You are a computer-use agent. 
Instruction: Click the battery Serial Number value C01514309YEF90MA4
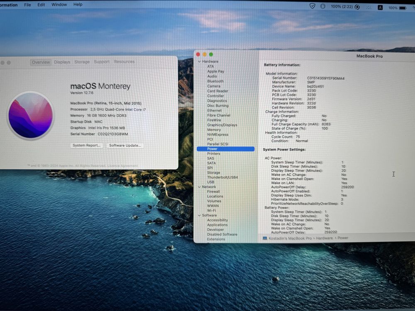click(x=325, y=78)
